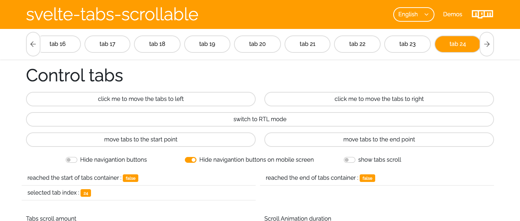Select tab 20
The height and width of the screenshot is (221, 520).
point(257,44)
